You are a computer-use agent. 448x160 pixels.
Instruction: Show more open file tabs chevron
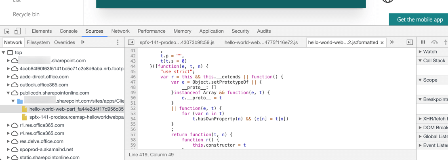(x=392, y=42)
